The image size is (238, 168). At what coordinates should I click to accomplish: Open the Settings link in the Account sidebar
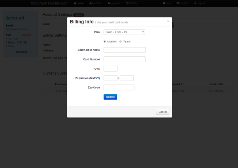[23, 52]
